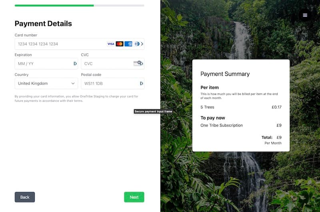Click the Payment Summary card heading
The height and width of the screenshot is (212, 320).
click(x=225, y=74)
